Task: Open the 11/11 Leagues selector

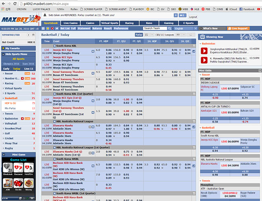Action: tap(165, 35)
